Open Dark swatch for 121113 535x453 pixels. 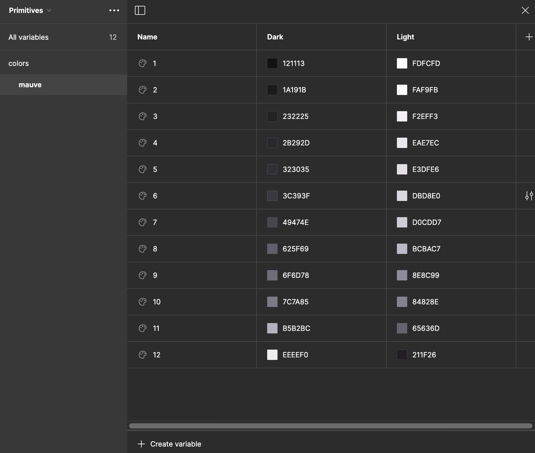(272, 63)
